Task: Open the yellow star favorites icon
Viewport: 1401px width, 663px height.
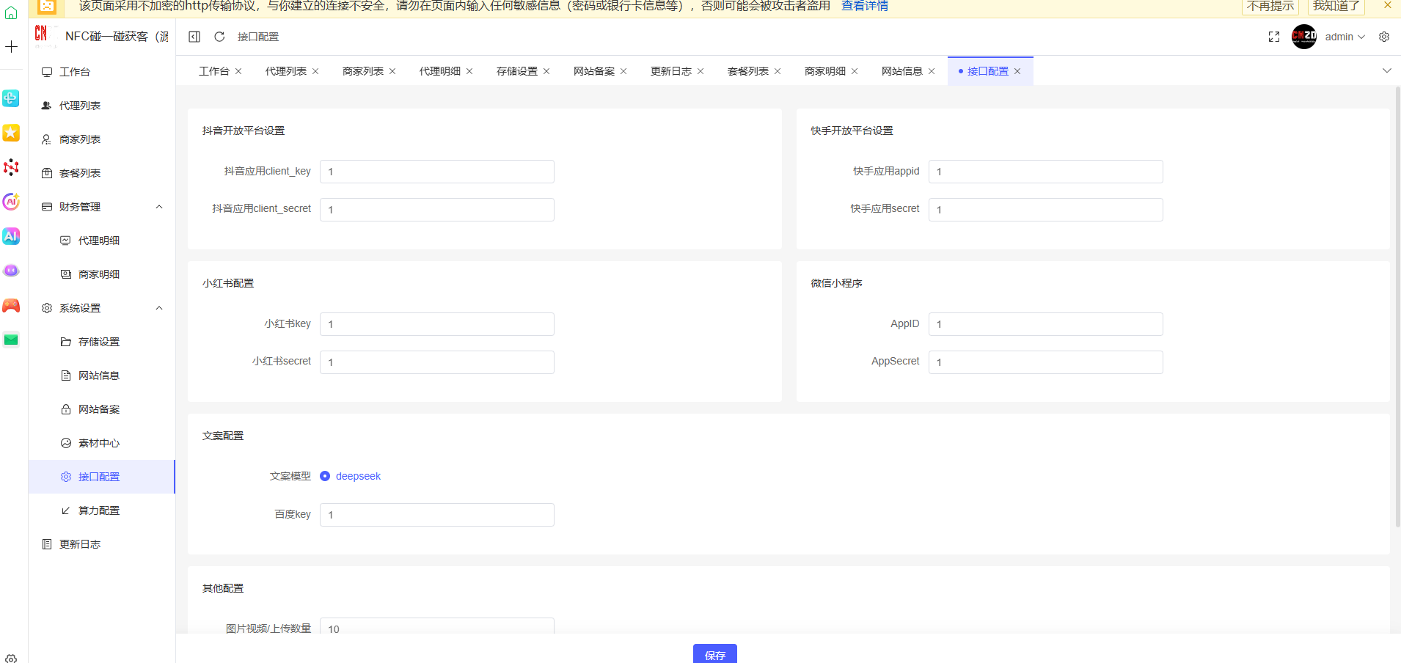Action: (11, 133)
